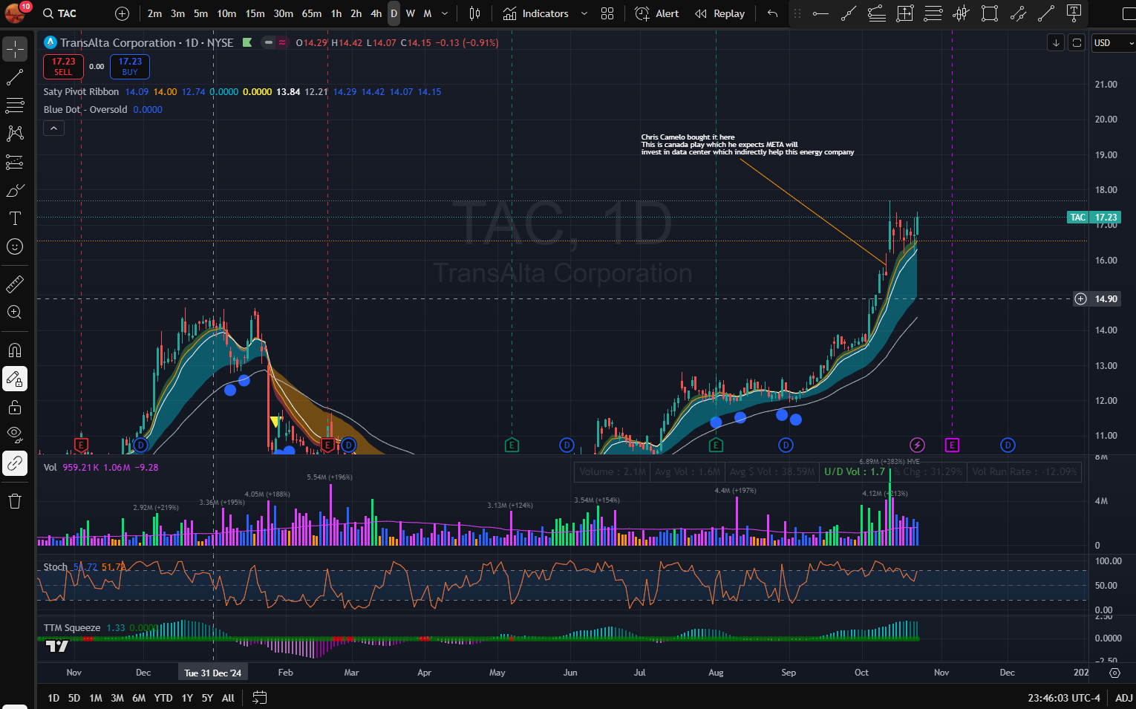
Task: Set range to YTD
Action: tap(163, 698)
